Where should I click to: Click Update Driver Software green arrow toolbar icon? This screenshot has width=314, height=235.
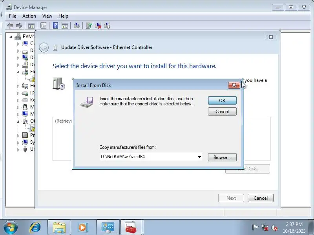coord(89,25)
